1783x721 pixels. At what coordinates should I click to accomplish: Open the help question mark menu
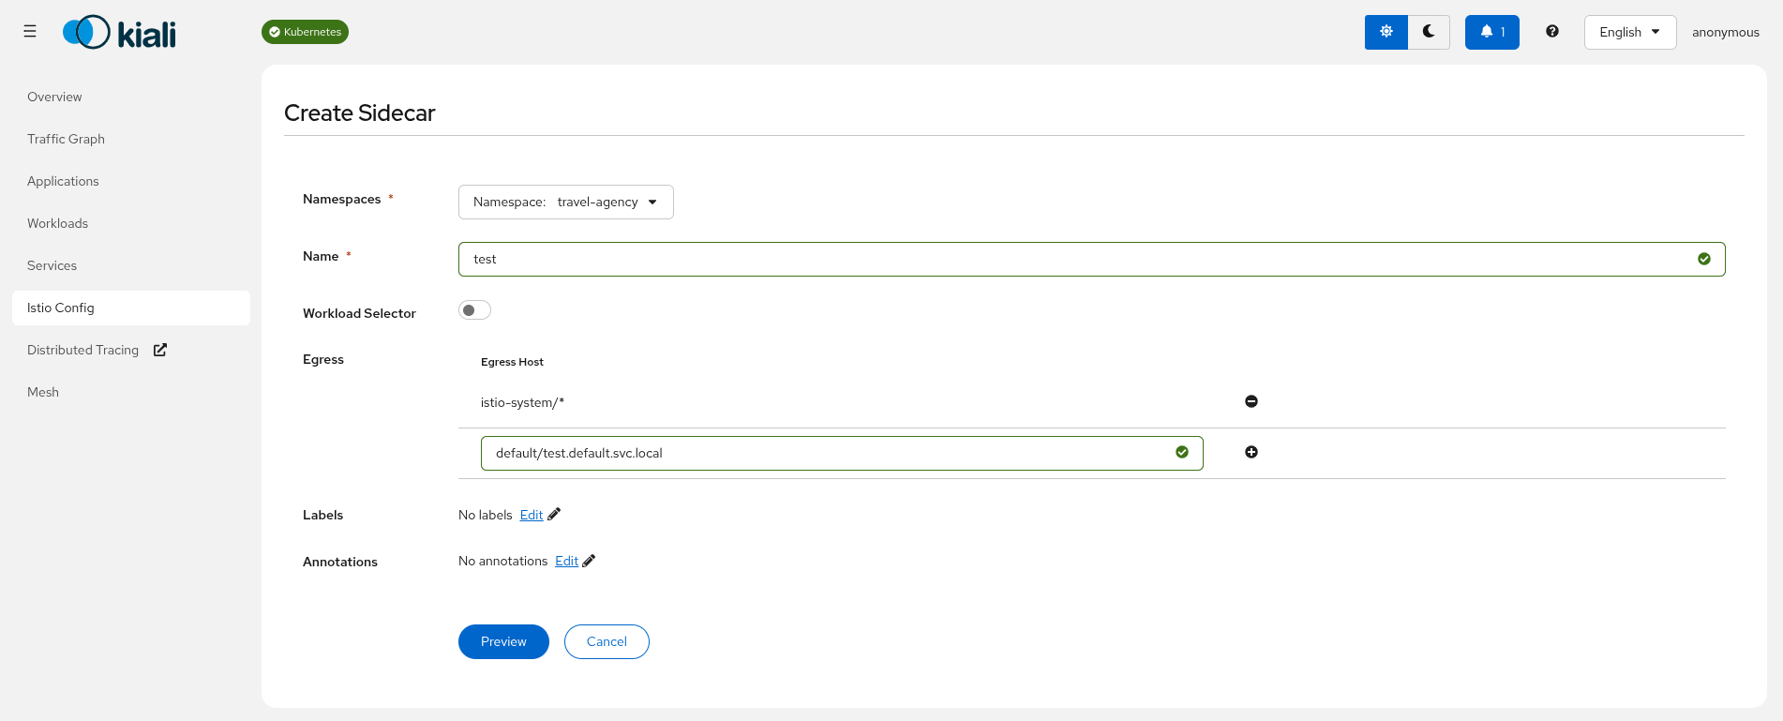tap(1552, 32)
